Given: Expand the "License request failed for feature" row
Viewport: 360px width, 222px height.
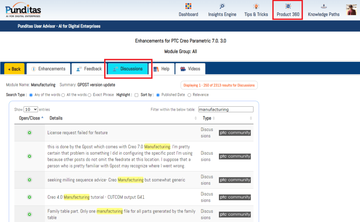Looking at the screenshot, I should (x=30, y=133).
